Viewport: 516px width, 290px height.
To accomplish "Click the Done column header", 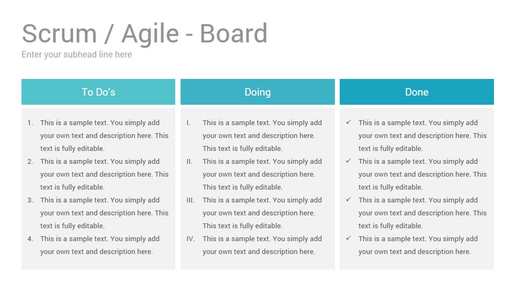I will [x=417, y=92].
